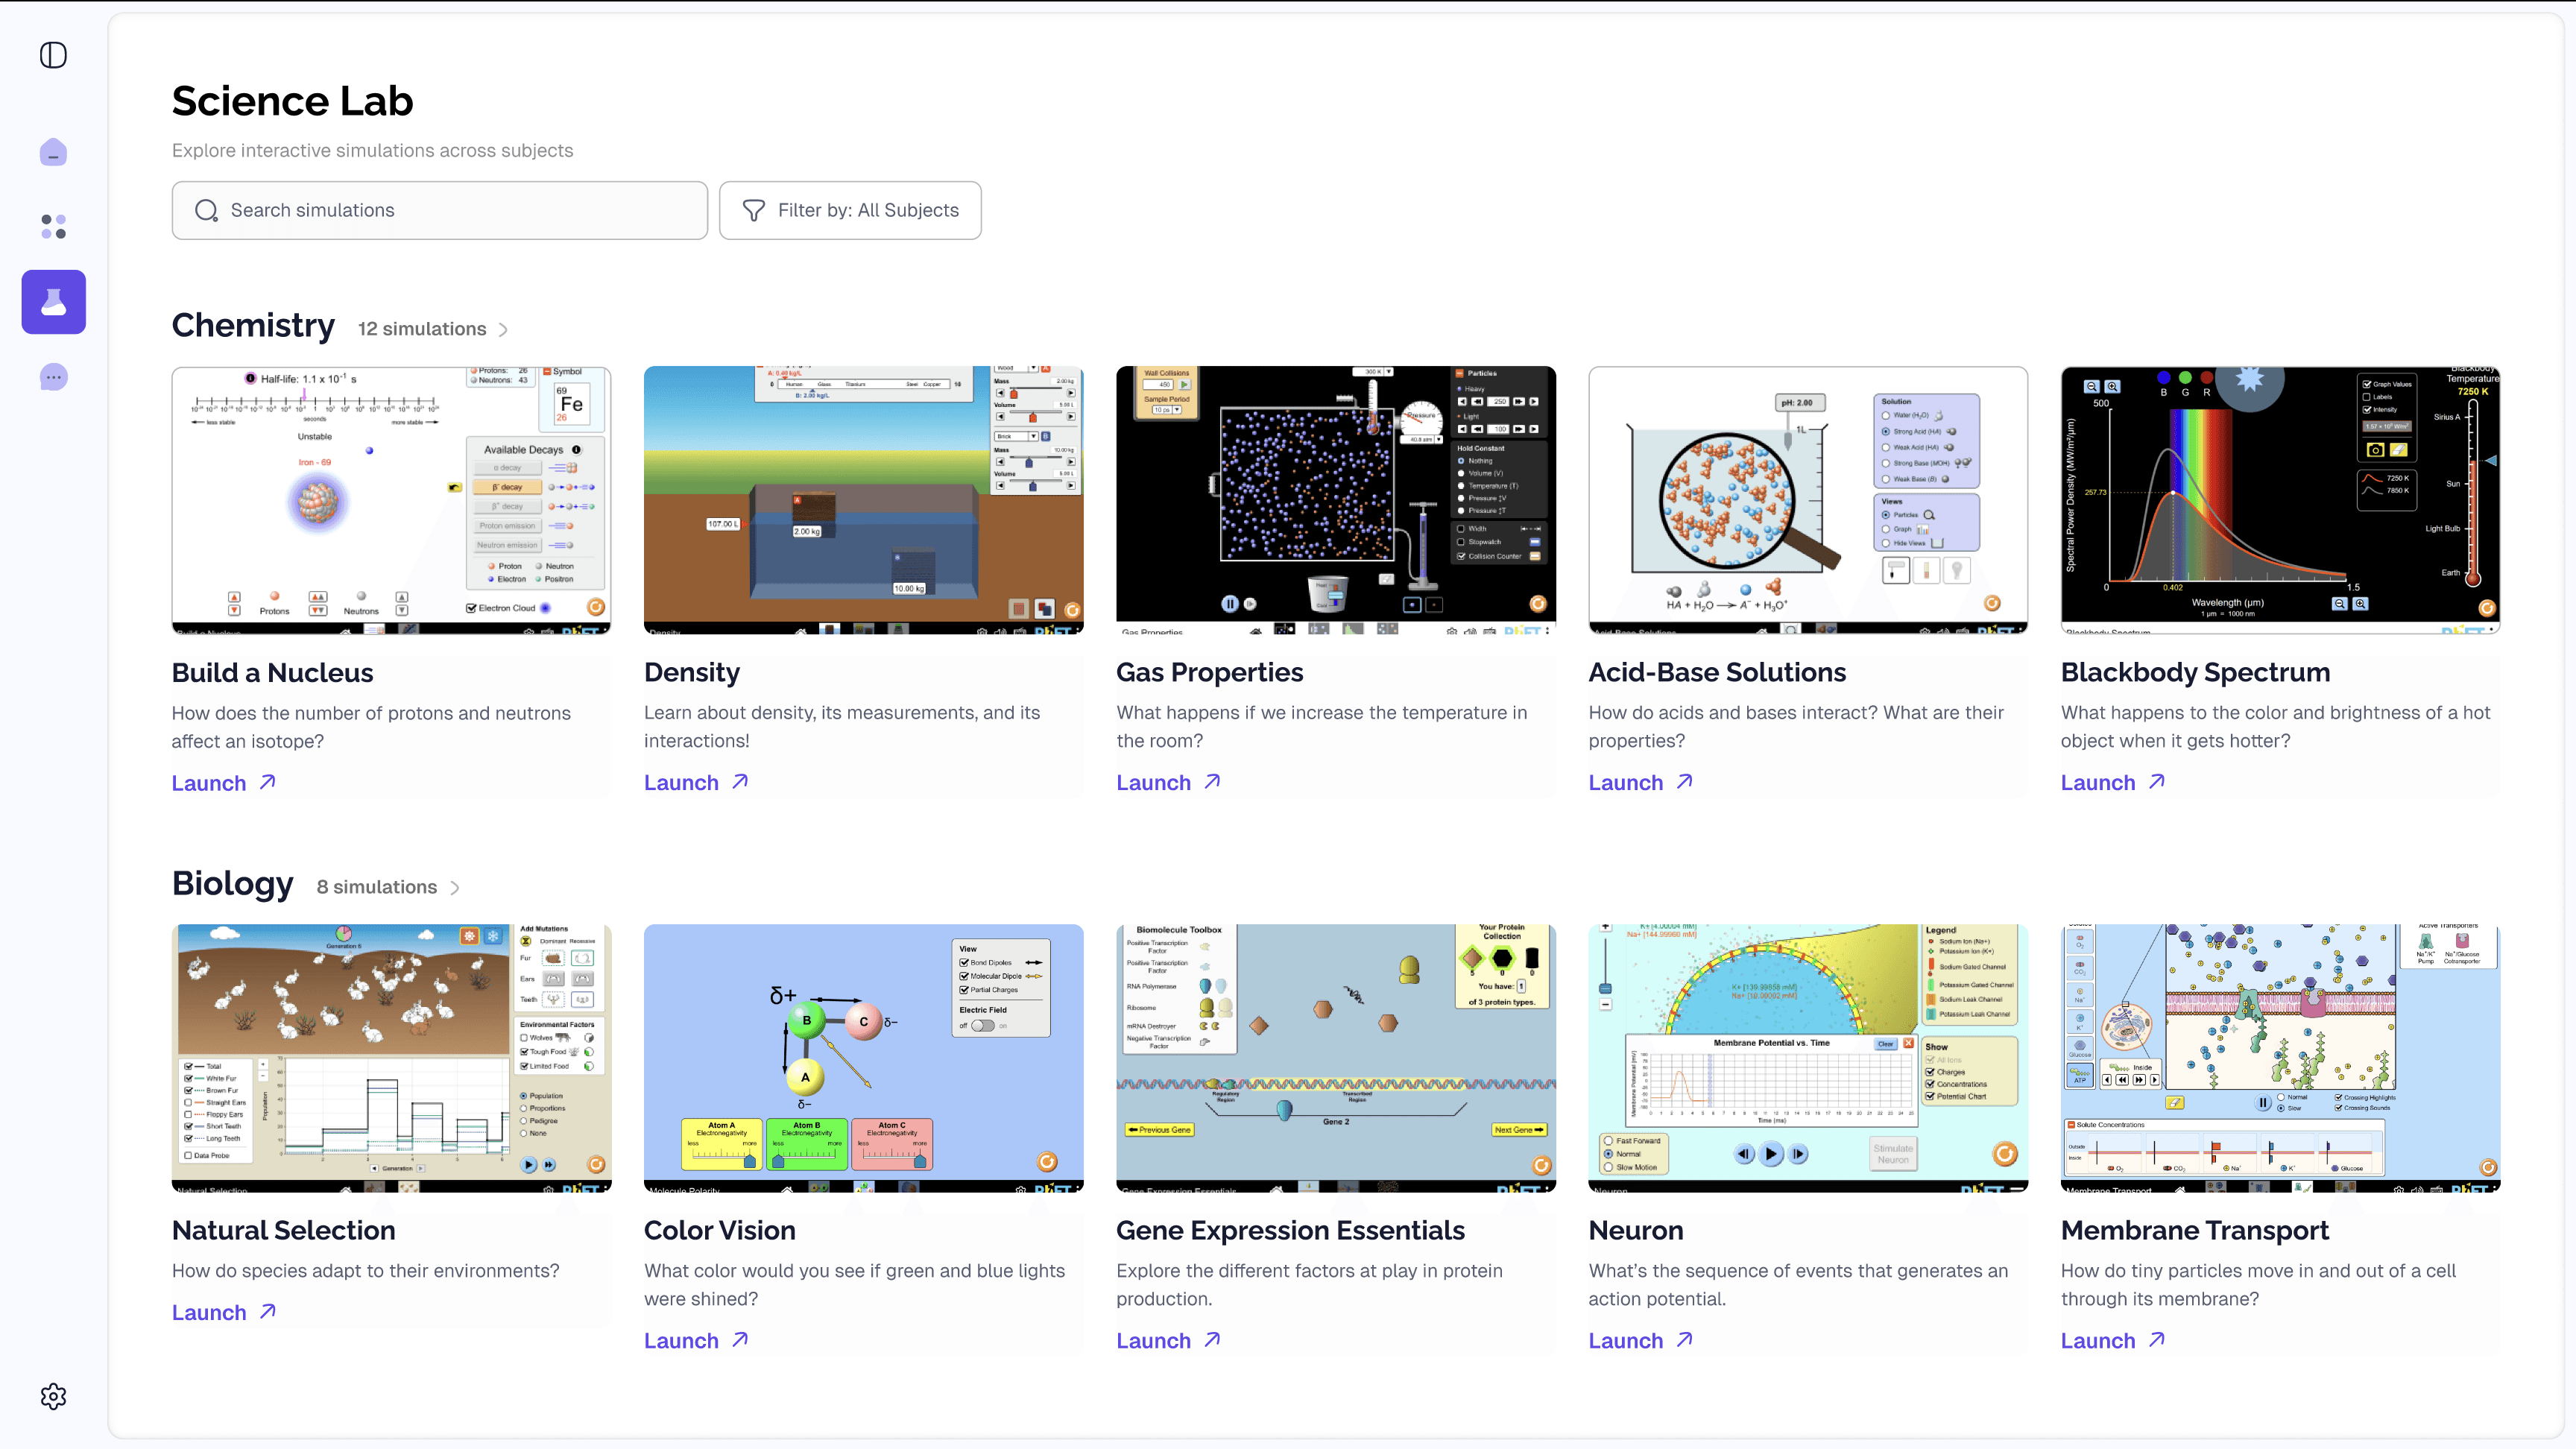Open the Blackbody Spectrum thumbnail
The image size is (2576, 1449).
pos(2280,500)
